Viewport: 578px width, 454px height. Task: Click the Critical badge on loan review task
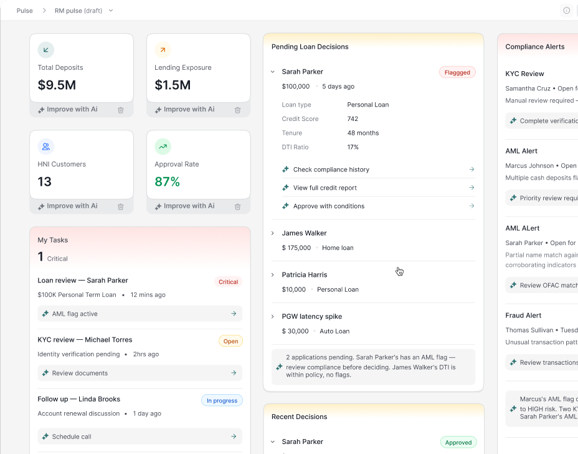[228, 282]
